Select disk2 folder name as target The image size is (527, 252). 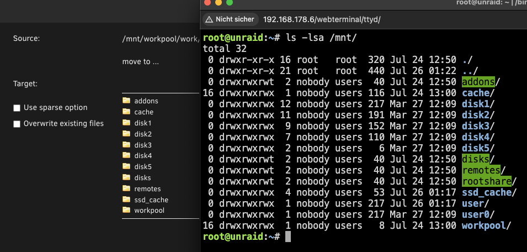[143, 134]
